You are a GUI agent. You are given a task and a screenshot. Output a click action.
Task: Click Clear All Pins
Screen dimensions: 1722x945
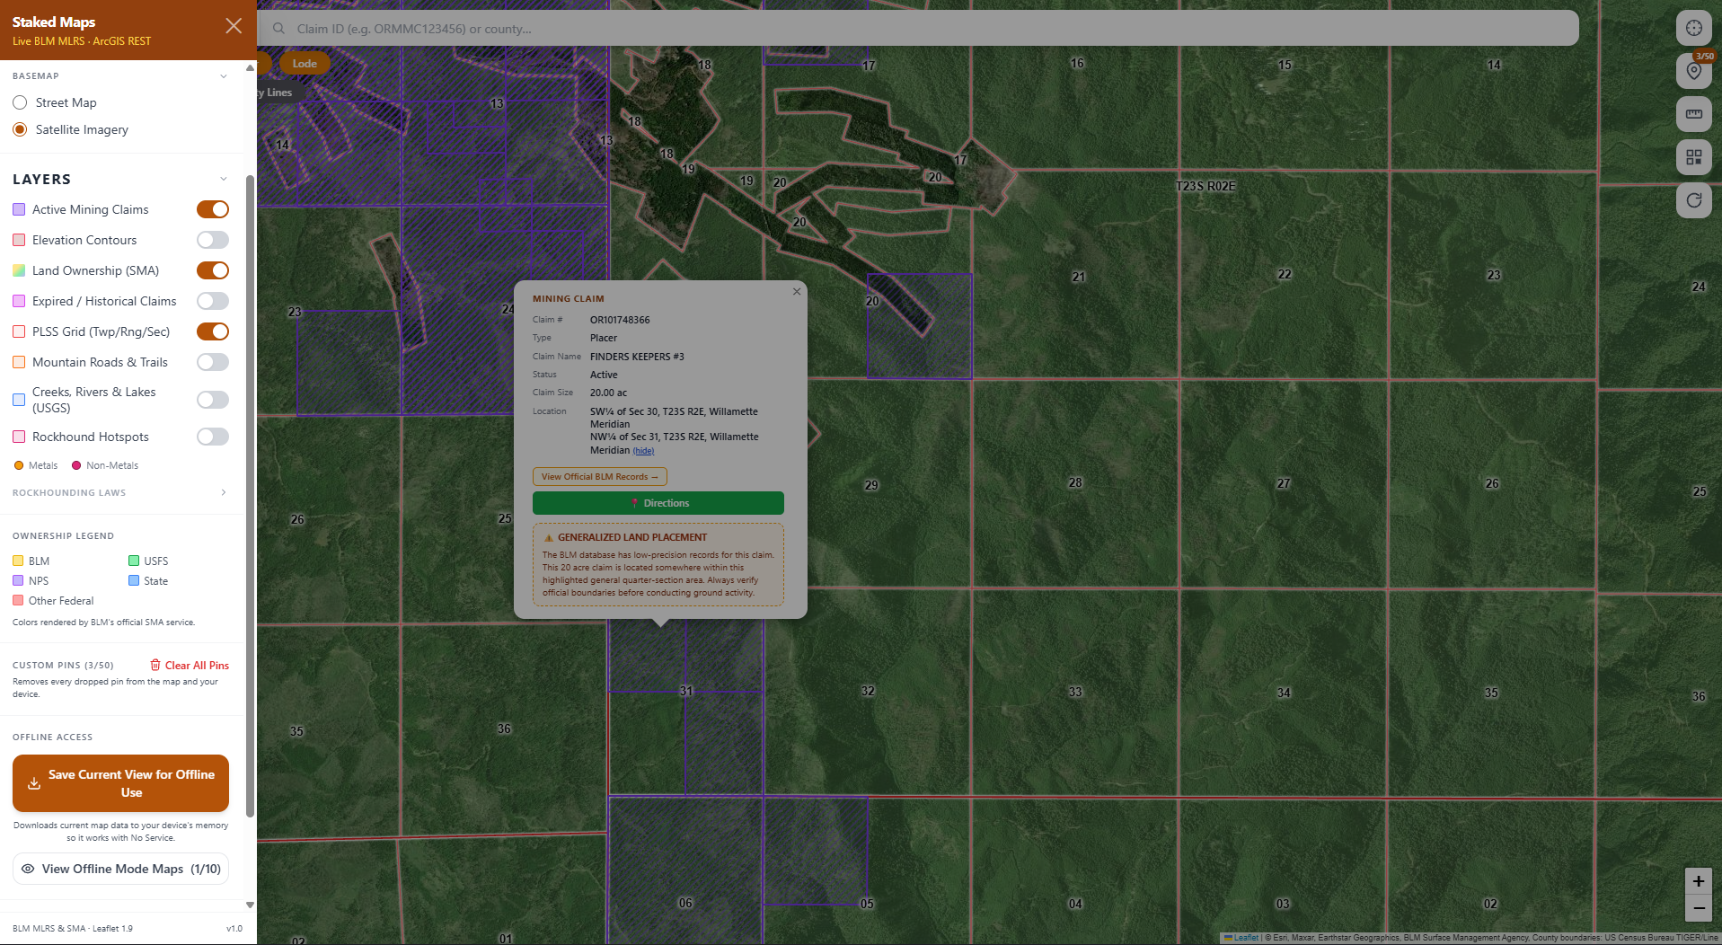[189, 666]
